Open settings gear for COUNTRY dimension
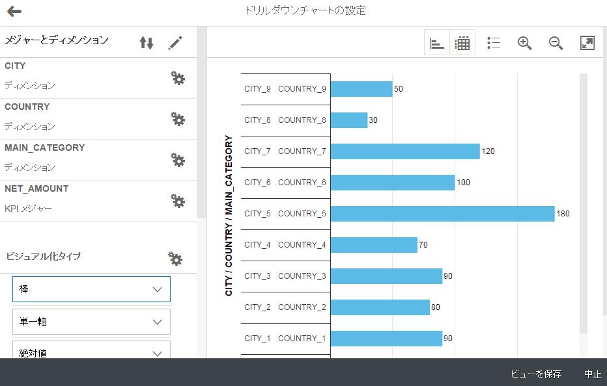 click(x=177, y=119)
